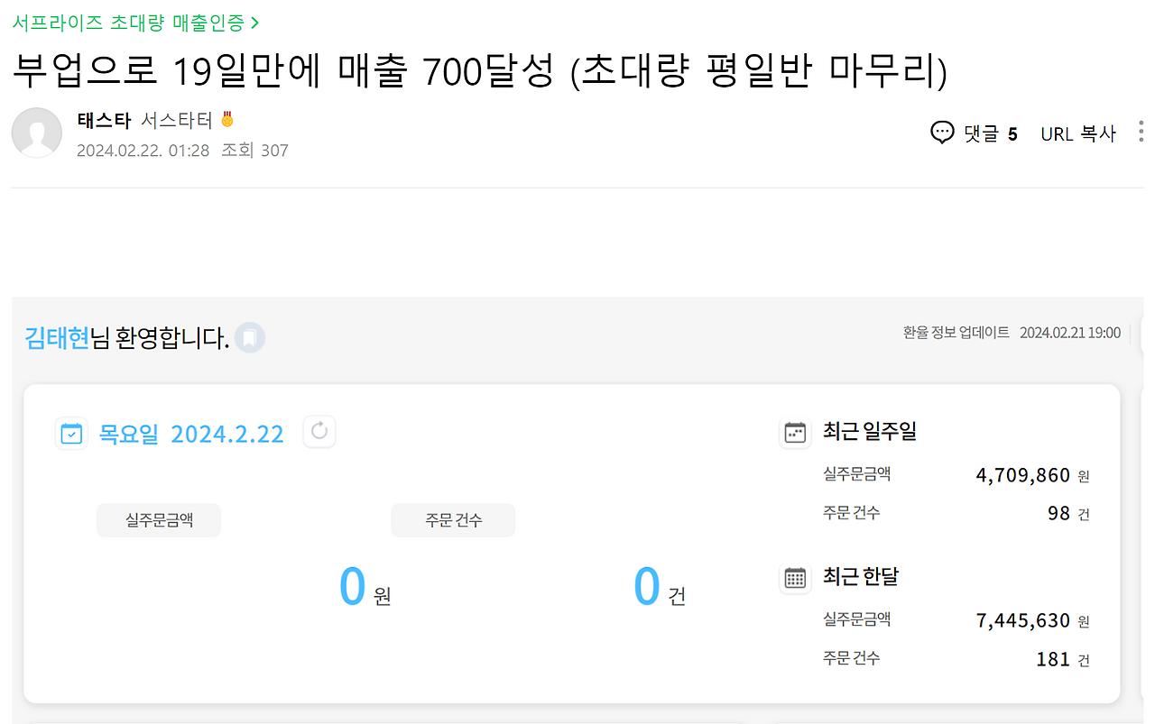Open the comment speech bubble icon
The image size is (1155, 724).
pos(942,132)
